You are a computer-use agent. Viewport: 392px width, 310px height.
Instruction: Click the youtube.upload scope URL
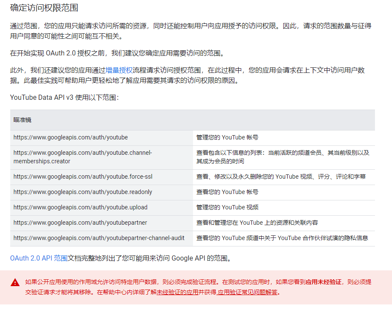coord(80,207)
